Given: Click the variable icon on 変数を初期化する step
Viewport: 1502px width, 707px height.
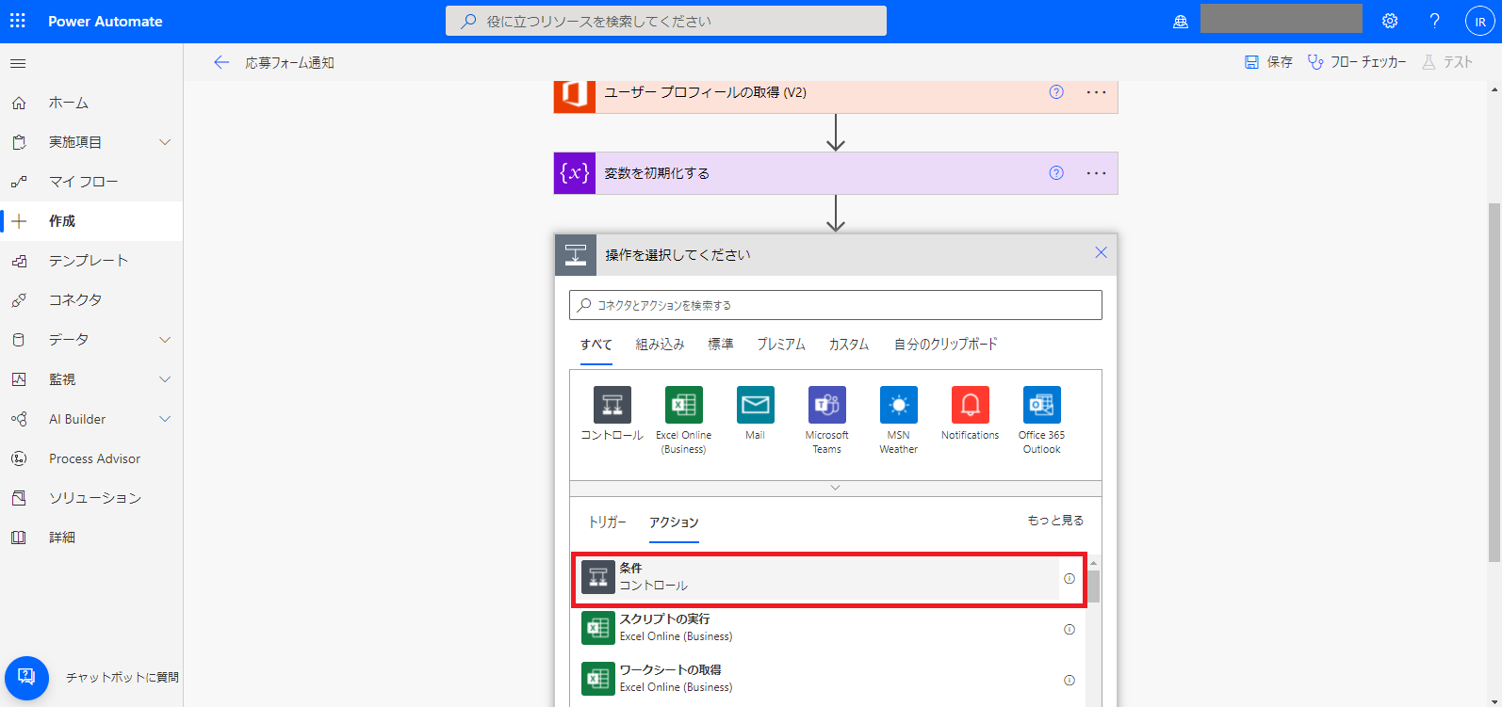Looking at the screenshot, I should tap(575, 173).
